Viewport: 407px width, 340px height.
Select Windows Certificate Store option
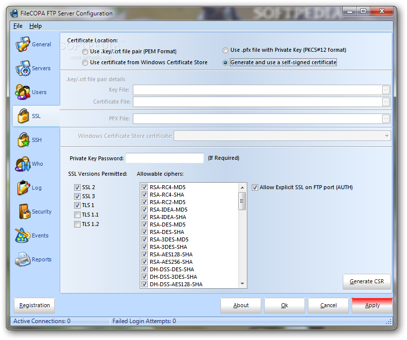tap(85, 63)
